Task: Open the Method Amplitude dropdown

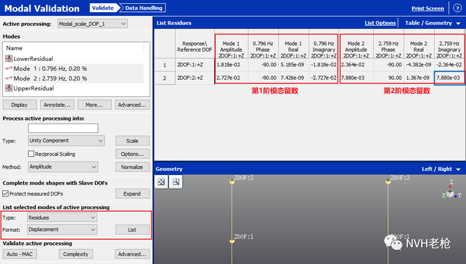Action: (63, 167)
